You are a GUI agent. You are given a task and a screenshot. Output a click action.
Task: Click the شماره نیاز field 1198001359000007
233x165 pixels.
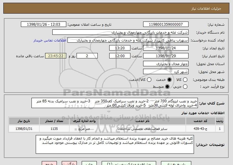click(x=166, y=25)
